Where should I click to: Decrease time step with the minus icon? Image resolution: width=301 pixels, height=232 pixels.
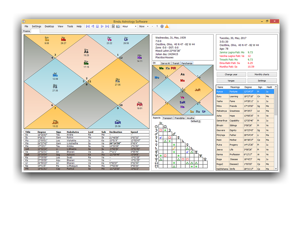point(152,26)
